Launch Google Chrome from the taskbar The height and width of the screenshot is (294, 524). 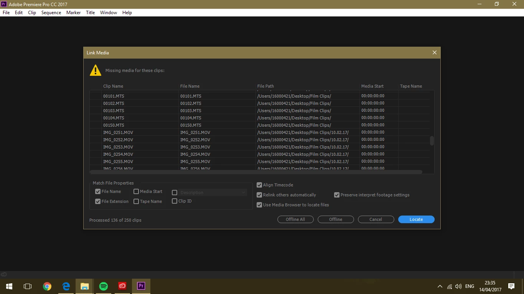pyautogui.click(x=47, y=286)
